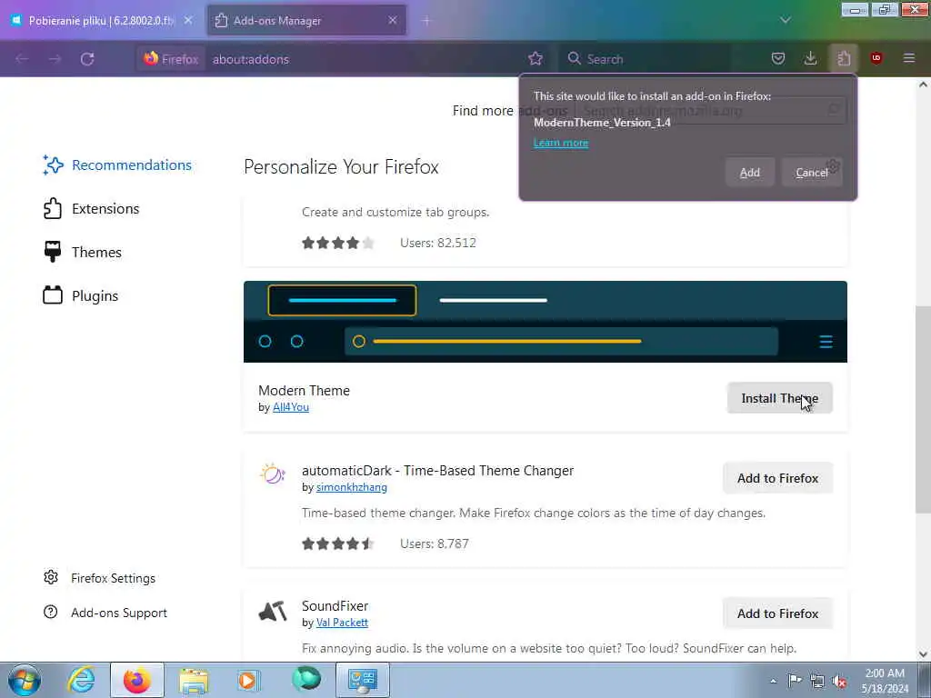Click the automaticDark star rating

[338, 543]
